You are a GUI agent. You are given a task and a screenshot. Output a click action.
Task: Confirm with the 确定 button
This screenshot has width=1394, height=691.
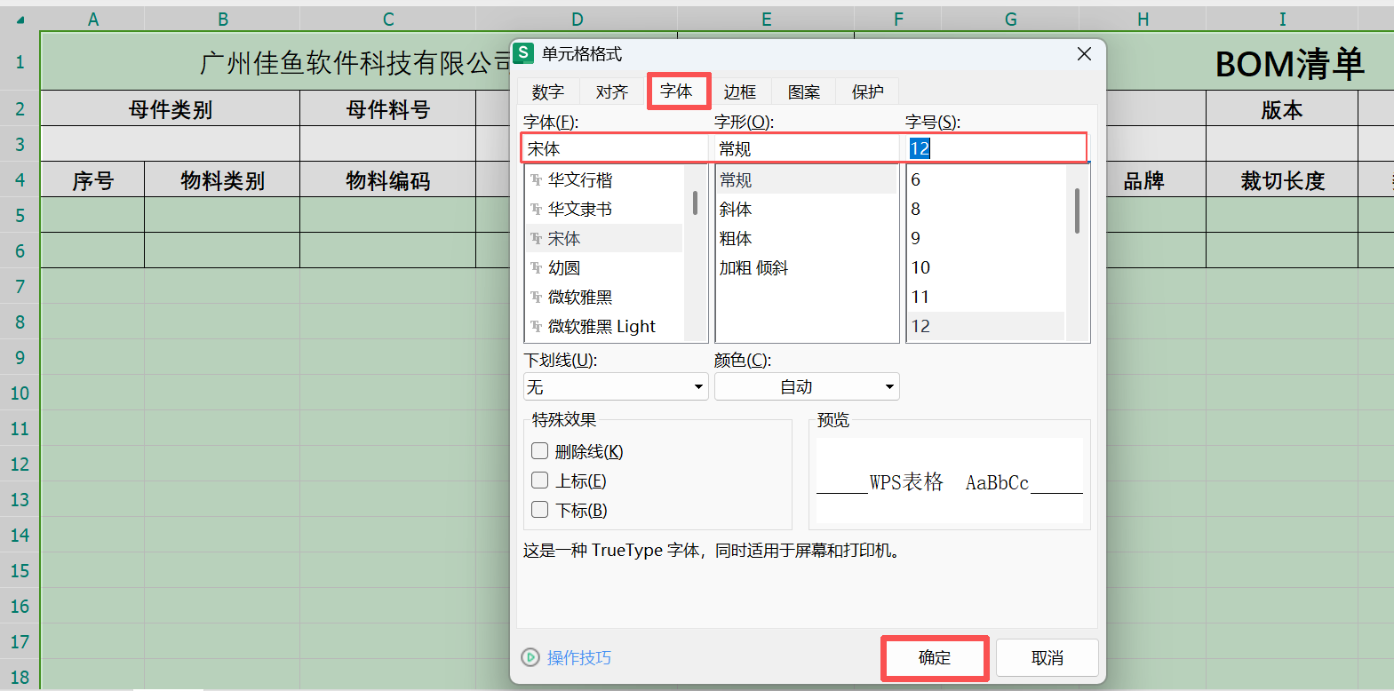point(935,658)
